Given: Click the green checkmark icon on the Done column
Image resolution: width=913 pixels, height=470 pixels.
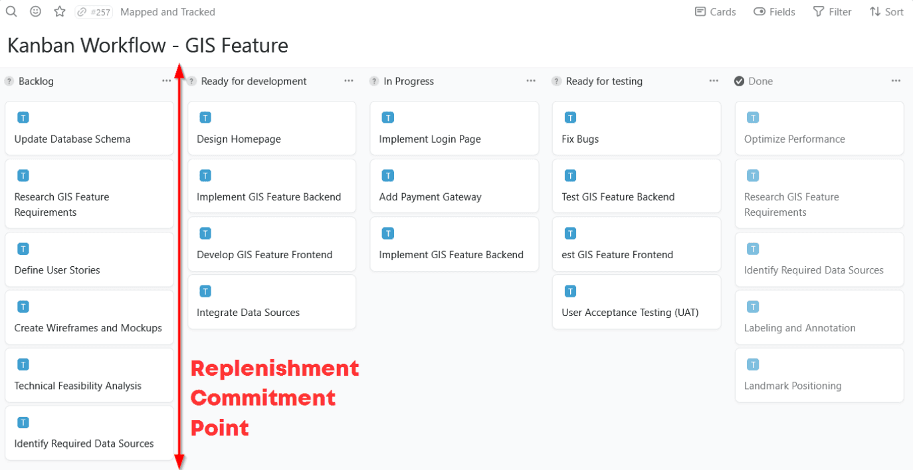Looking at the screenshot, I should point(739,81).
